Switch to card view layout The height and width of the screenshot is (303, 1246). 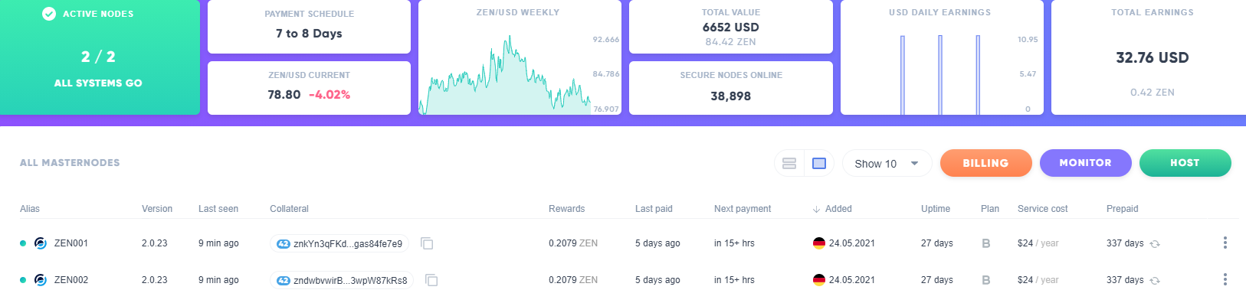click(x=818, y=163)
